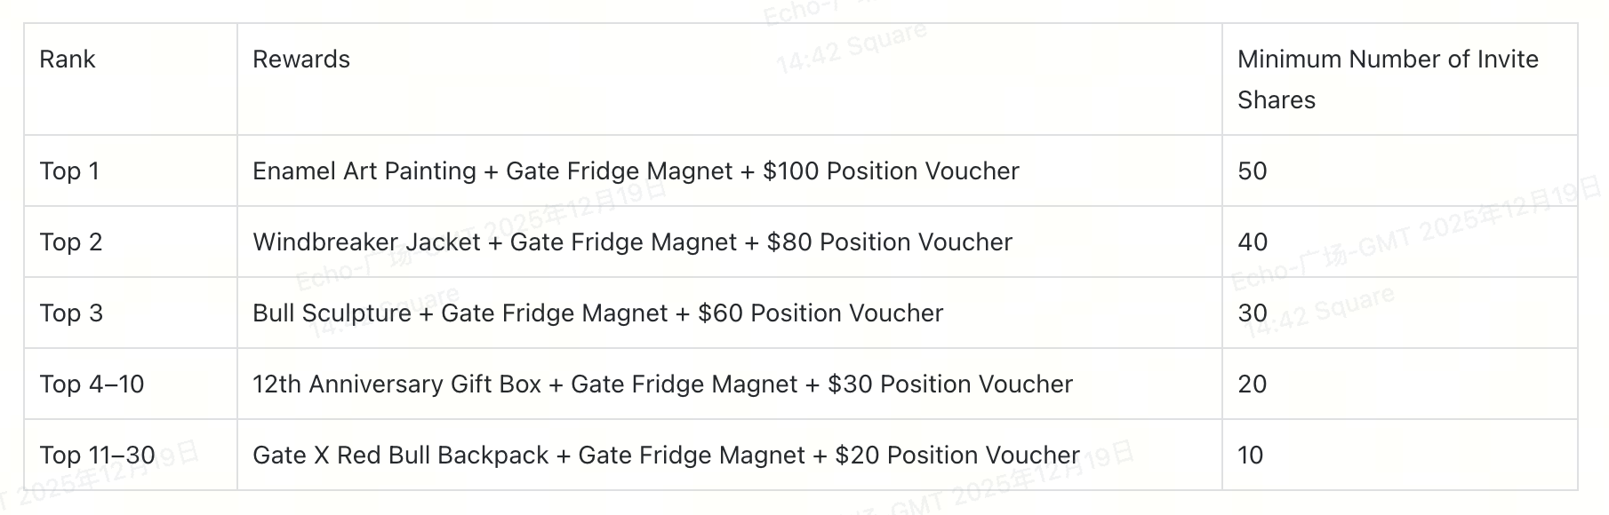This screenshot has height=515, width=1609.
Task: Click the Gate X Red Bull Backpack text
Action: point(400,456)
